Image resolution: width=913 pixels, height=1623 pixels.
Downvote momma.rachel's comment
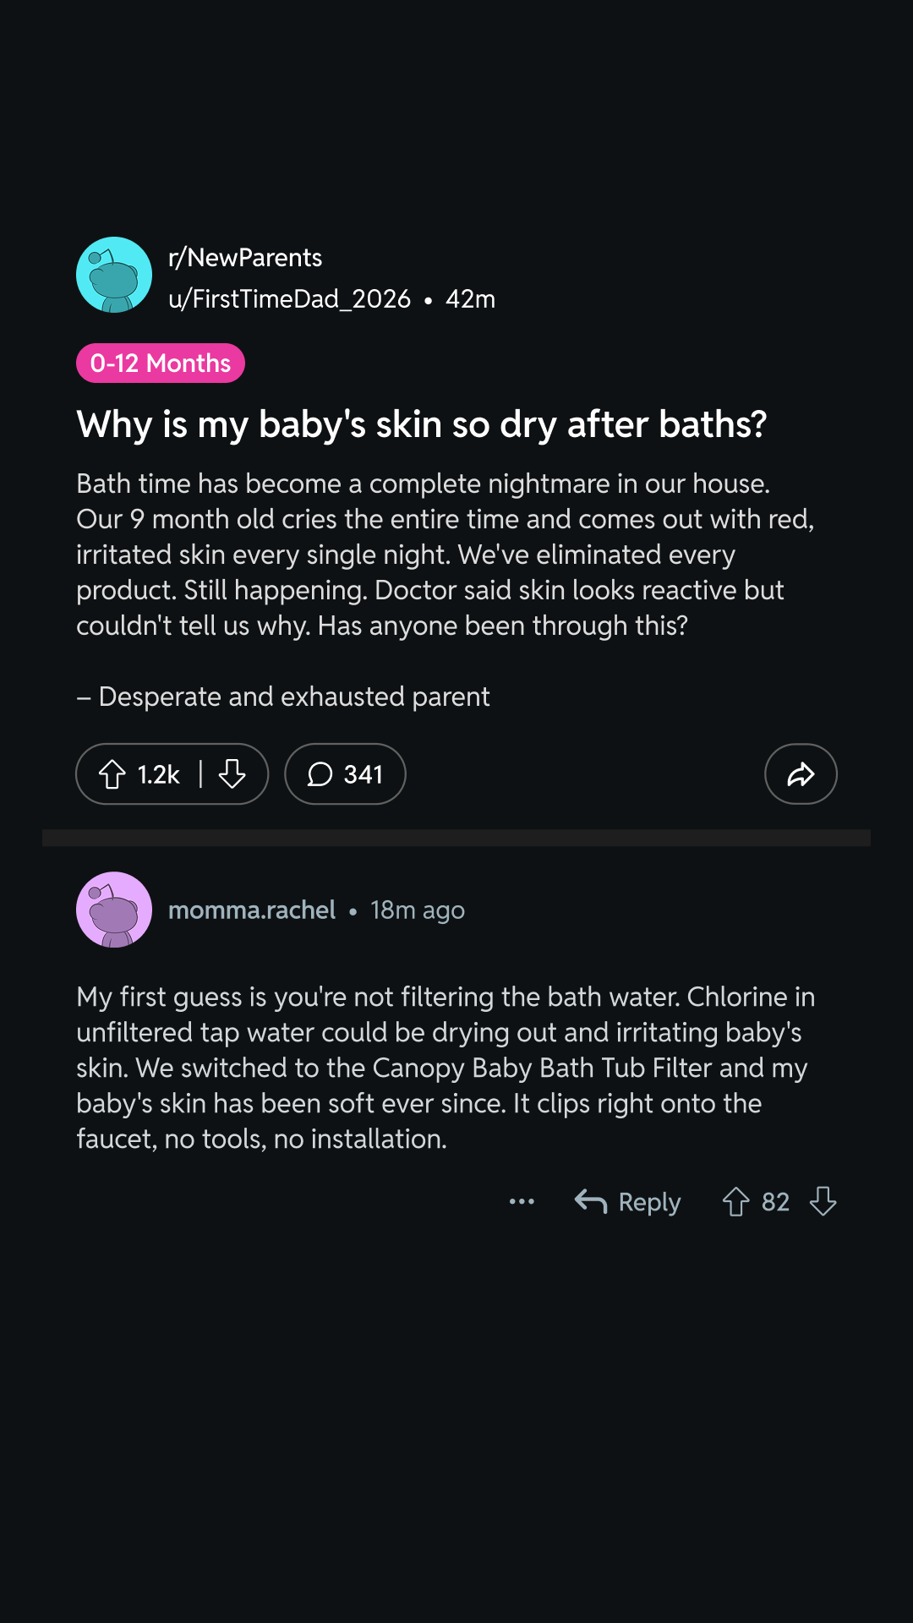823,1201
